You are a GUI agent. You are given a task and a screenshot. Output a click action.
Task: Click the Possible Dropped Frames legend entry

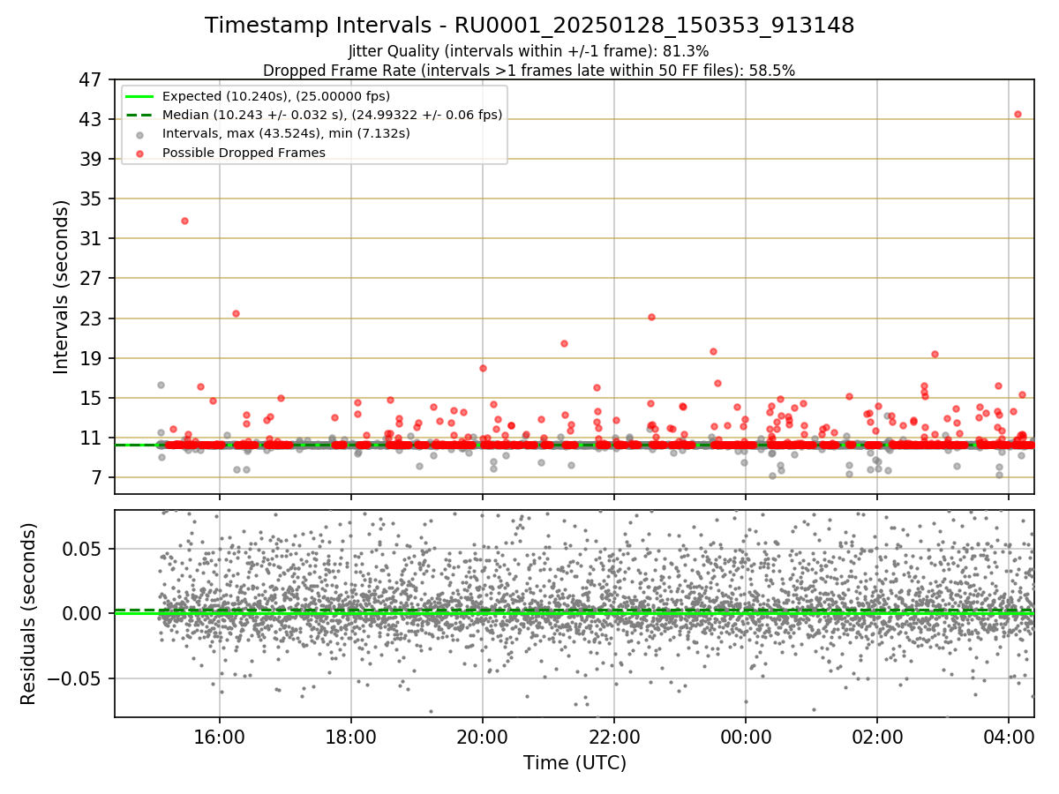[244, 153]
